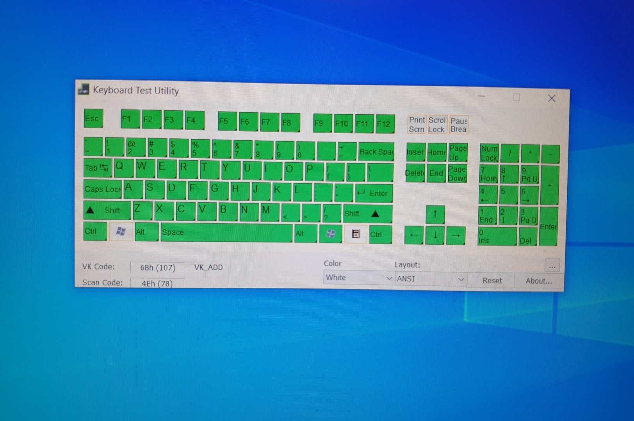Click the Keyboard Test Utility title icon
Screen dimensions: 634x421
coord(84,89)
